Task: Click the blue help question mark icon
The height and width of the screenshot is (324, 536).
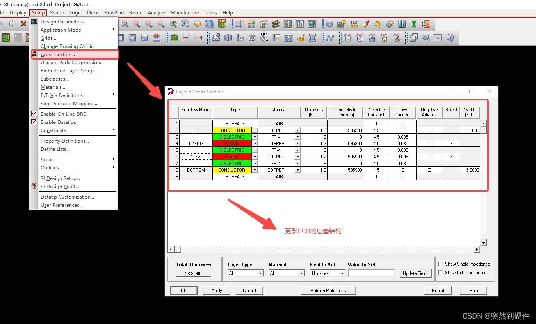Action: (450, 37)
